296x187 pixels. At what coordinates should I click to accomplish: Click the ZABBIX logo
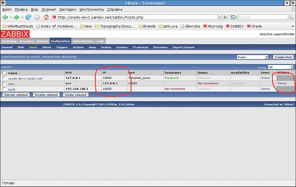coord(15,34)
